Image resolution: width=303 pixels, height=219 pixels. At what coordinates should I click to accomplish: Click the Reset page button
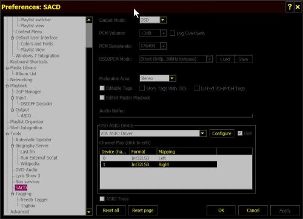143,211
